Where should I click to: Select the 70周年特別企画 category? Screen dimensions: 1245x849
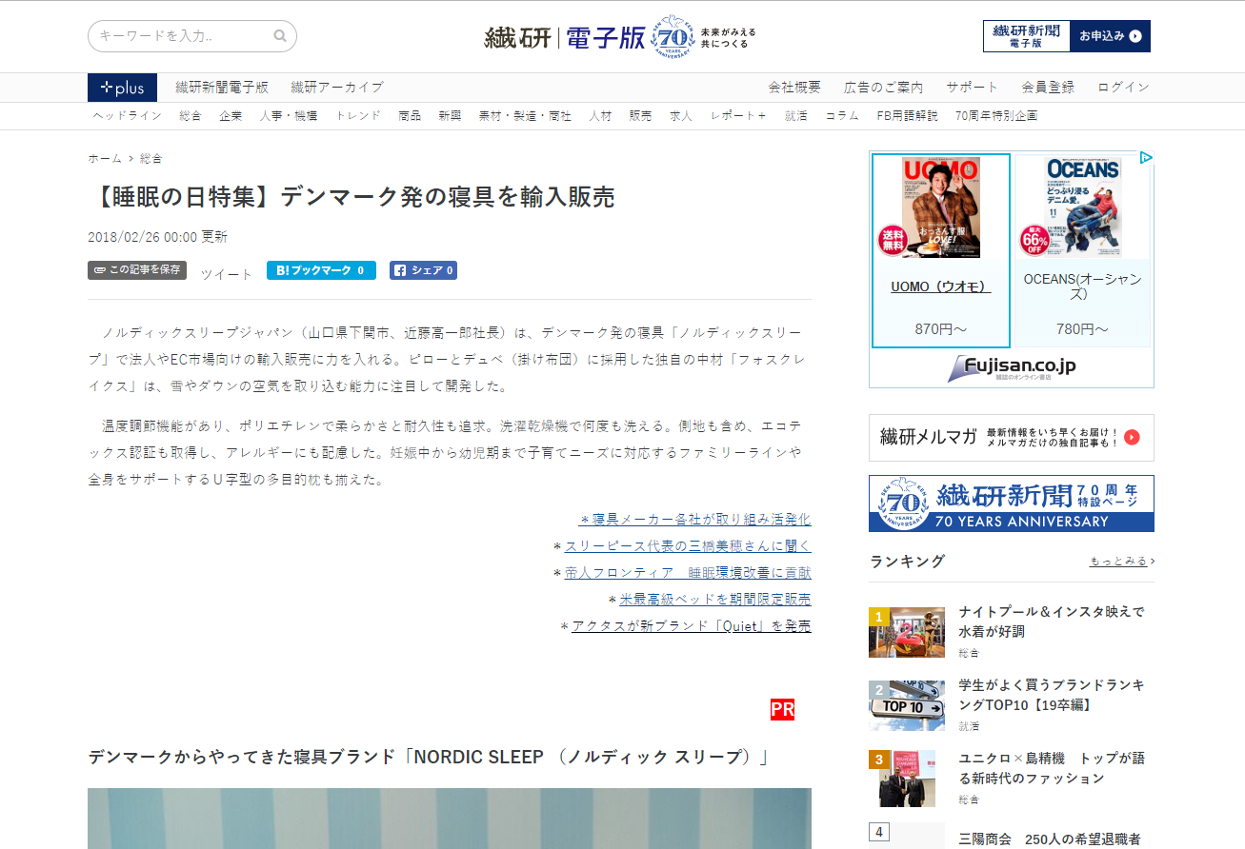(996, 116)
